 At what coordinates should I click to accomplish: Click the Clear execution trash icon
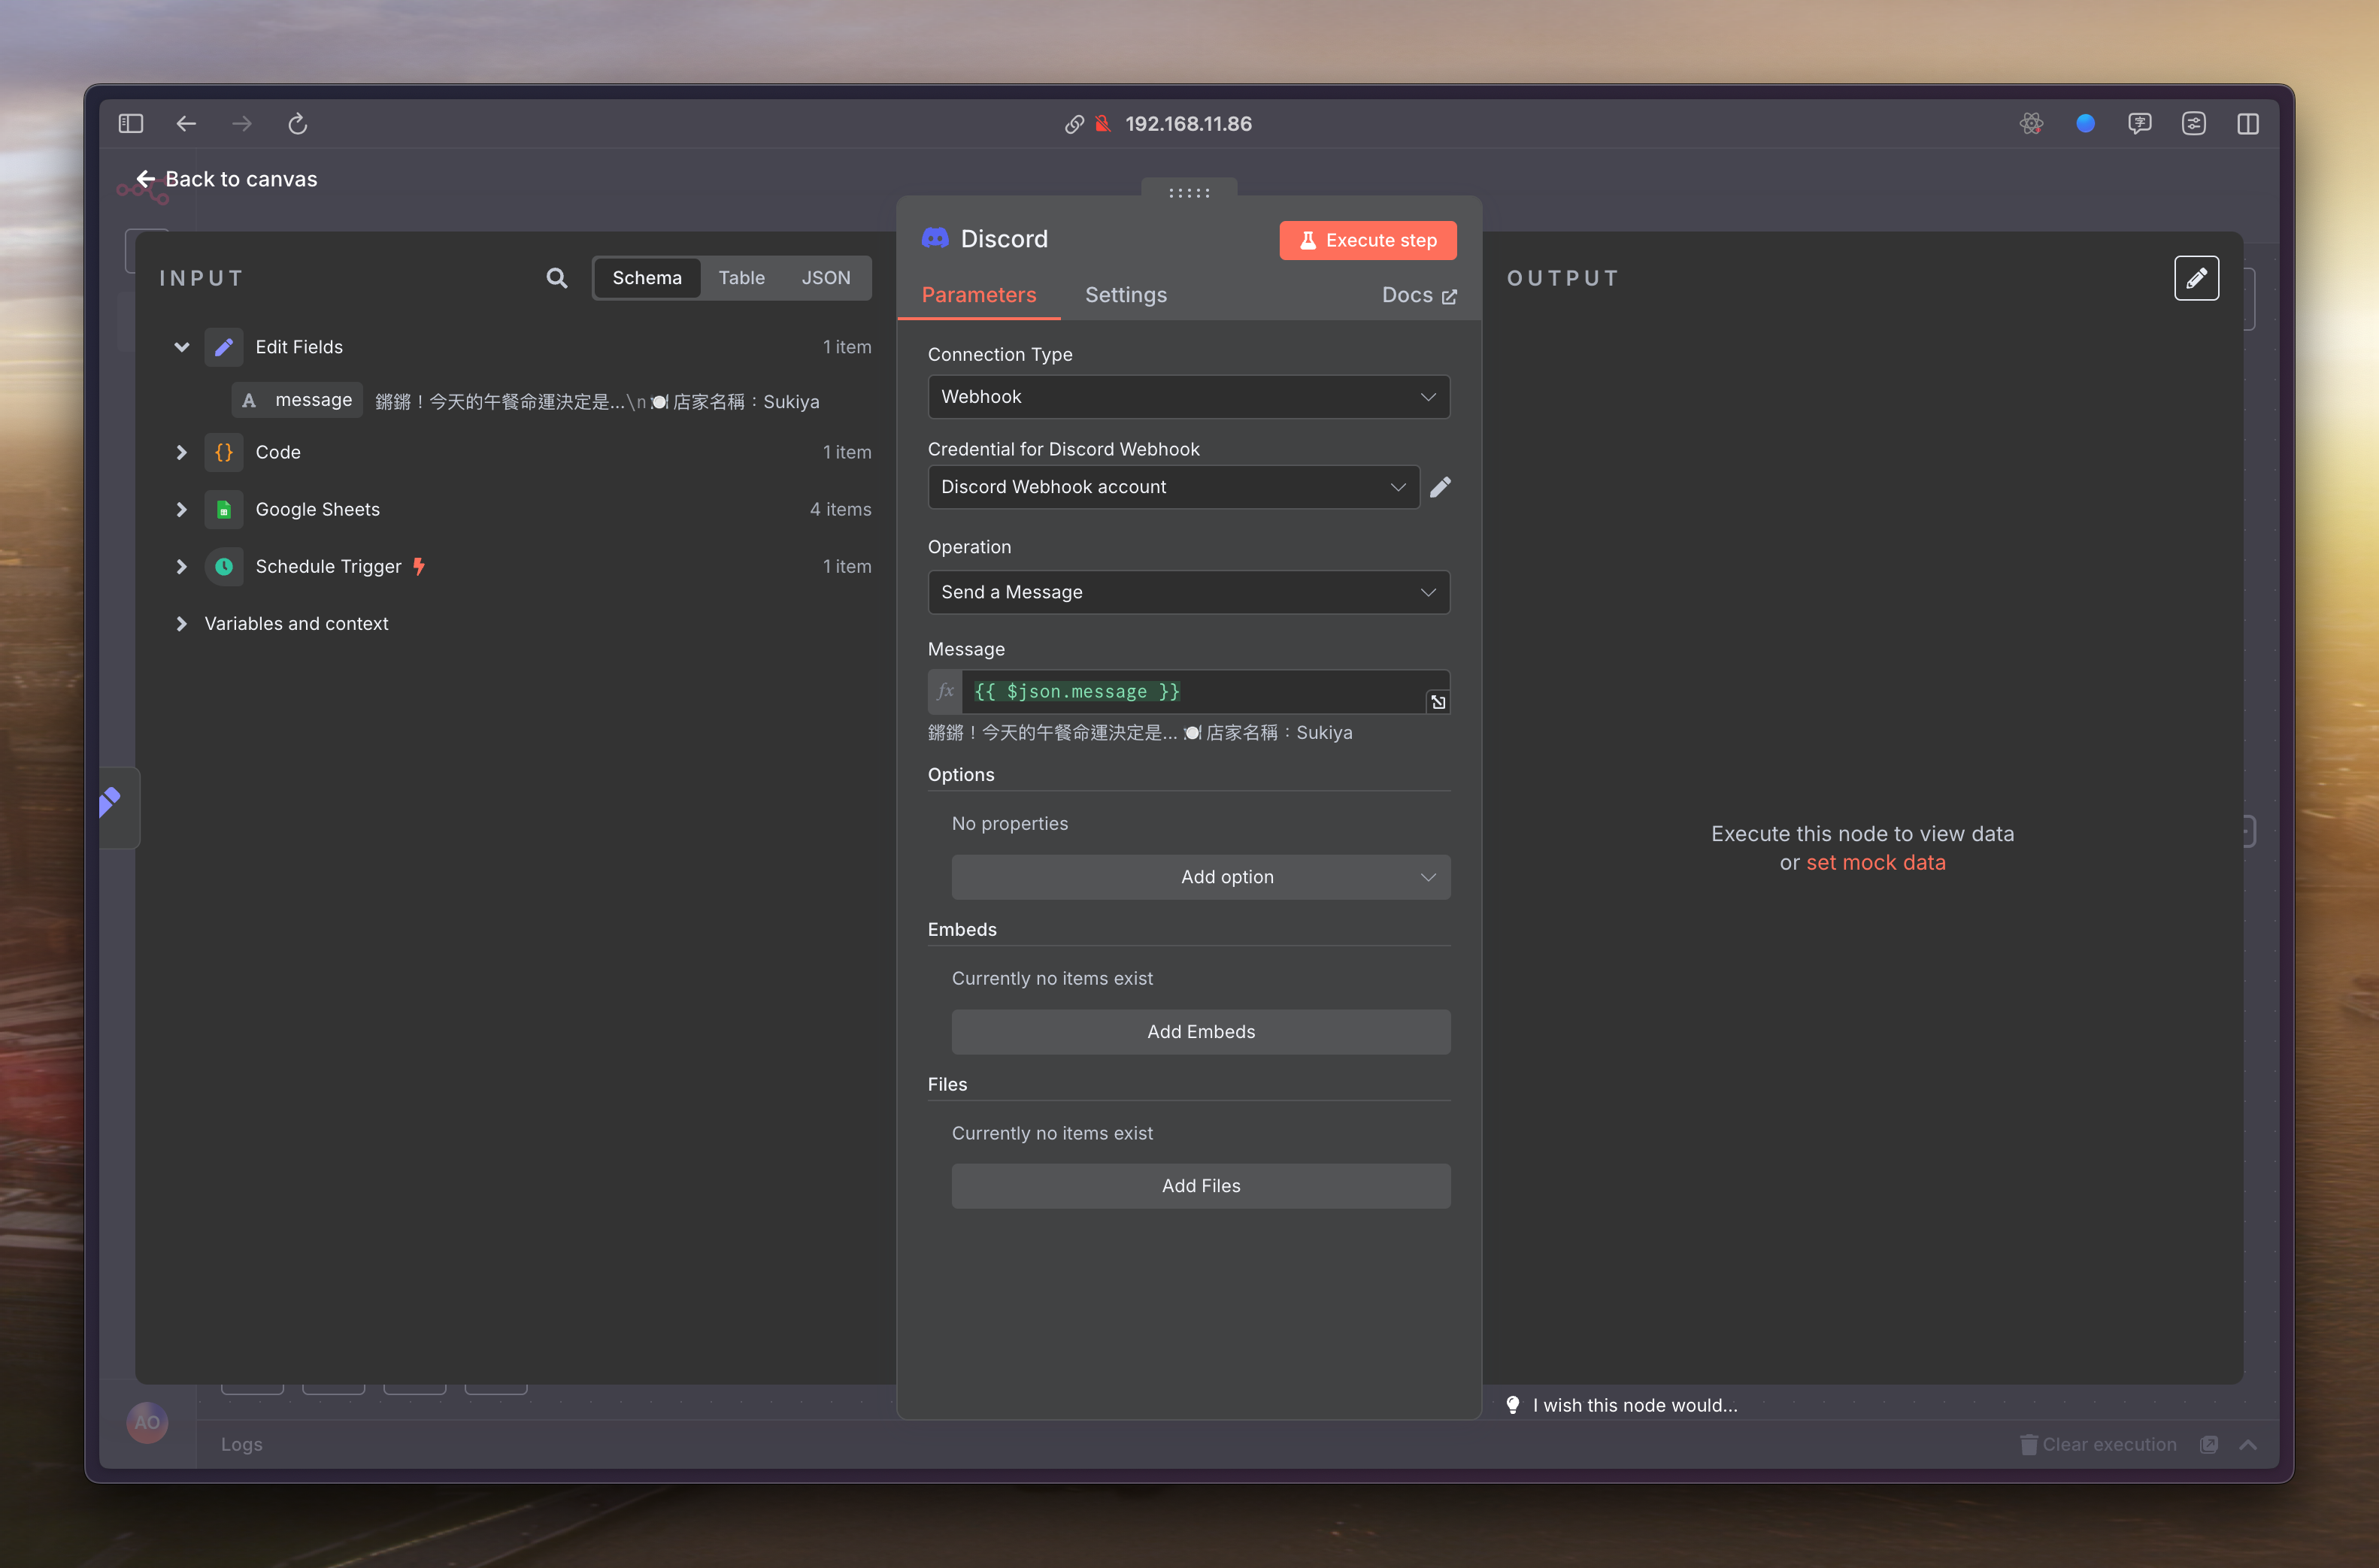[2028, 1444]
